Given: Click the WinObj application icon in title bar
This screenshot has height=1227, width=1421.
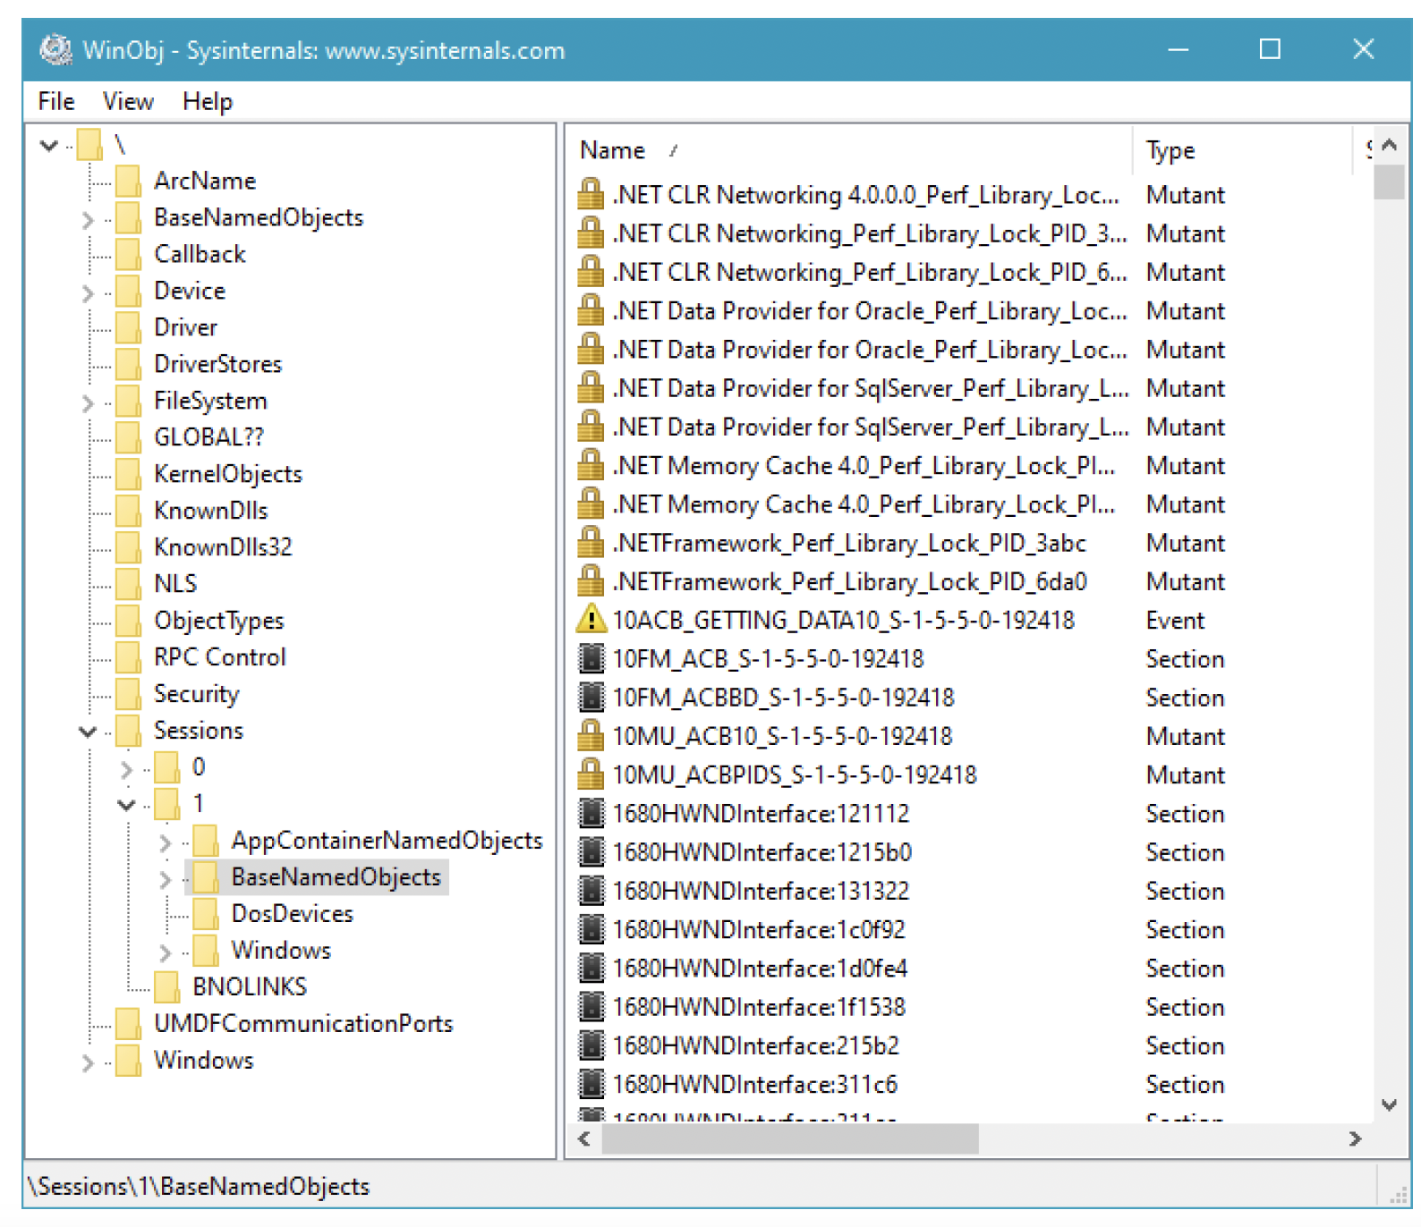Looking at the screenshot, I should [56, 49].
